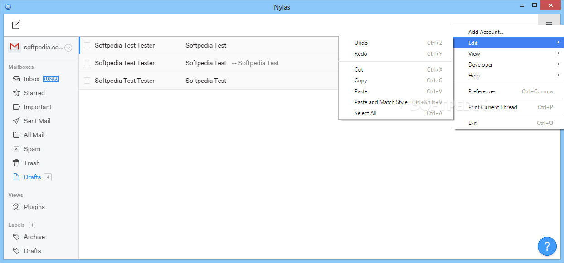Select checkbox of first Softpedia Test Tester thread

pos(87,45)
